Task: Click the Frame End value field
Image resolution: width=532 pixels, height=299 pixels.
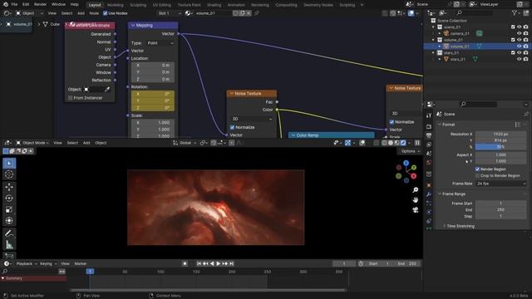Action: [x=500, y=210]
